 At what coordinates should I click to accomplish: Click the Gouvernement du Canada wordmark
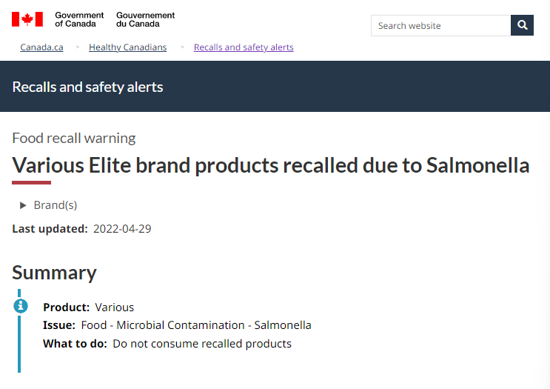[145, 20]
